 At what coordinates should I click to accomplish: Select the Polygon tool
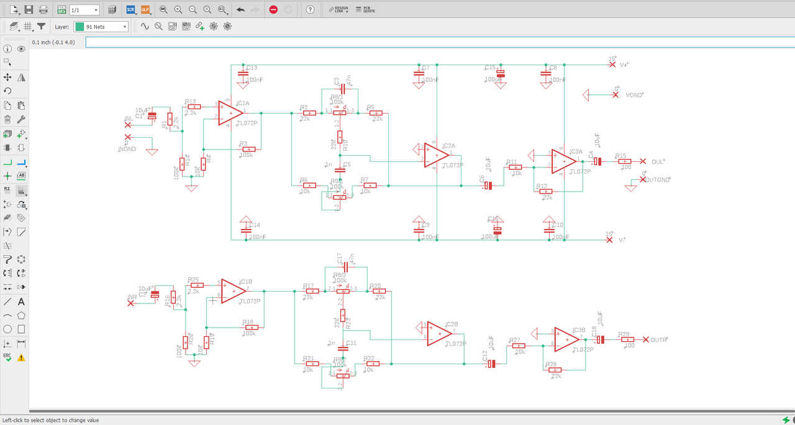(21, 316)
